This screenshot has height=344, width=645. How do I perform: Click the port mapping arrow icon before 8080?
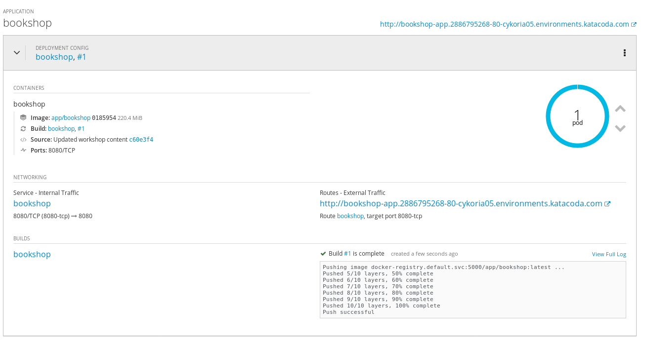(74, 216)
